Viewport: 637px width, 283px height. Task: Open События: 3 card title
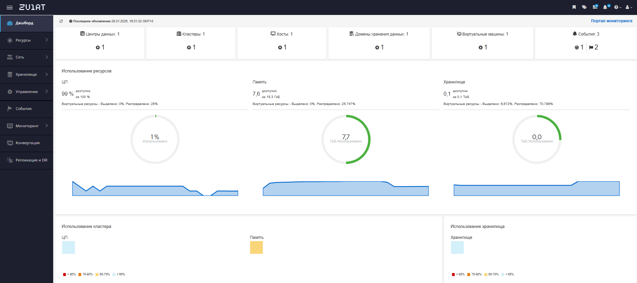click(x=586, y=34)
